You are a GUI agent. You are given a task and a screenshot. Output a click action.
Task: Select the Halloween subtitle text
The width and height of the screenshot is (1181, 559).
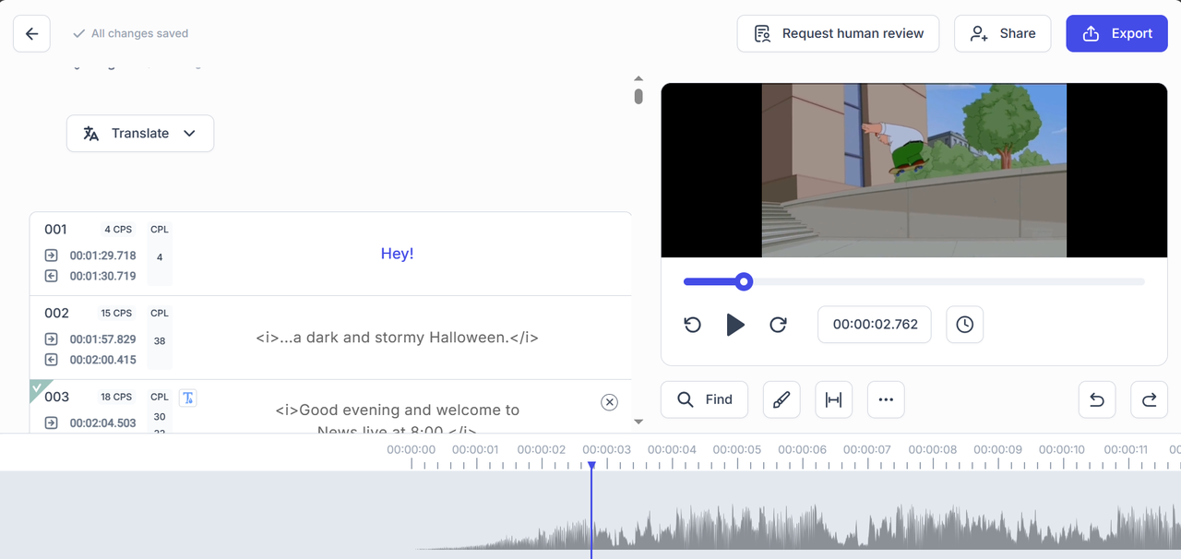[x=397, y=338]
